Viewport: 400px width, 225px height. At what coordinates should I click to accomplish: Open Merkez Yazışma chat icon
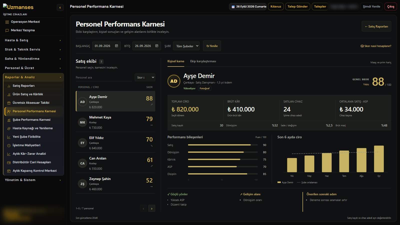tap(7, 30)
